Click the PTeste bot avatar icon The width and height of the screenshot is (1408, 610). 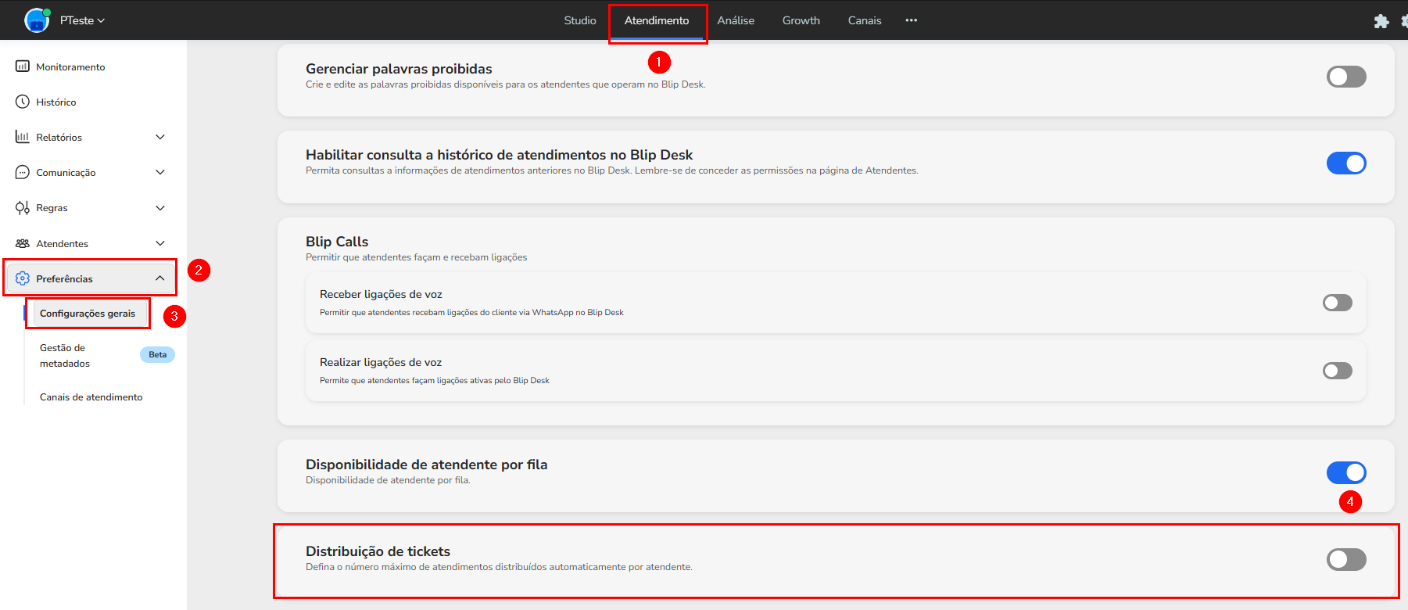tap(37, 20)
